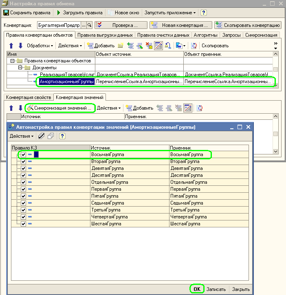The width and height of the screenshot is (286, 295).
Task: Expand the toolbar overflow chevron
Action: tap(276, 44)
